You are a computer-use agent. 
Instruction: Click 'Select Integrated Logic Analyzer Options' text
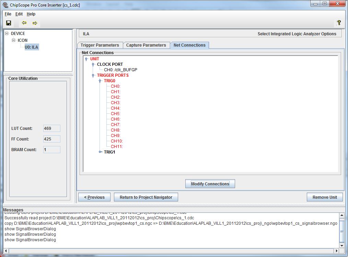[297, 34]
